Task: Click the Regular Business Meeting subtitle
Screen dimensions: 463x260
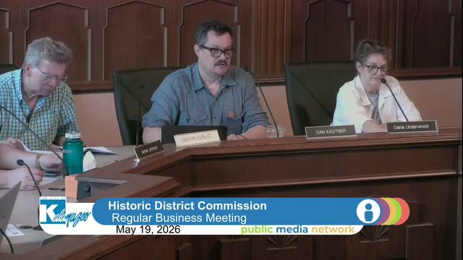Action: click(x=179, y=218)
